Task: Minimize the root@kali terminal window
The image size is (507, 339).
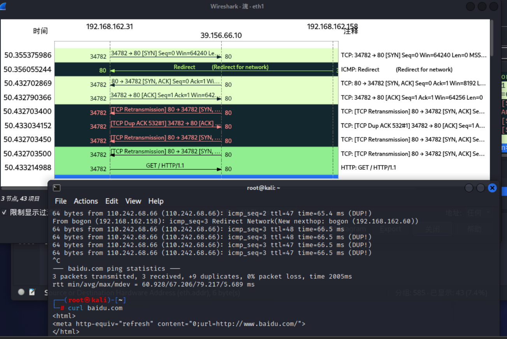Action: (469, 188)
